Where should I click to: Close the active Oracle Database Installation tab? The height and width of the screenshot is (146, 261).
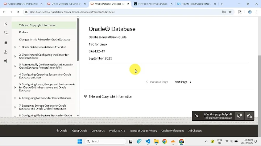click(x=128, y=4)
